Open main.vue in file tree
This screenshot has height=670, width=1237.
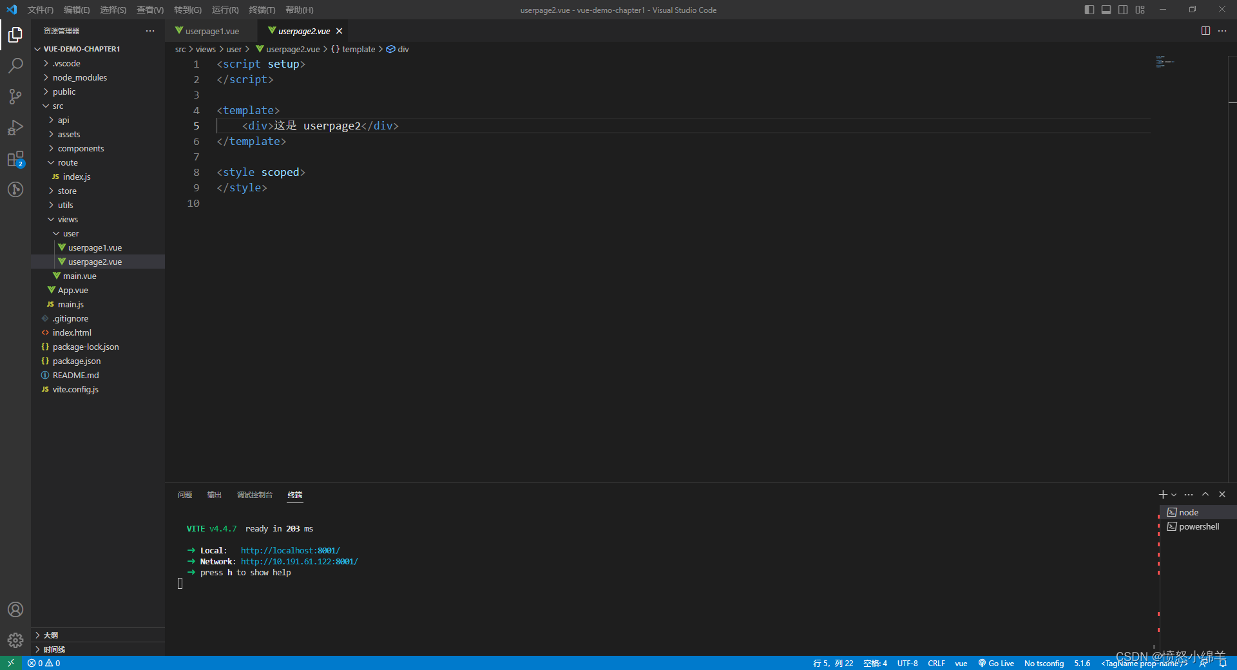click(98, 276)
